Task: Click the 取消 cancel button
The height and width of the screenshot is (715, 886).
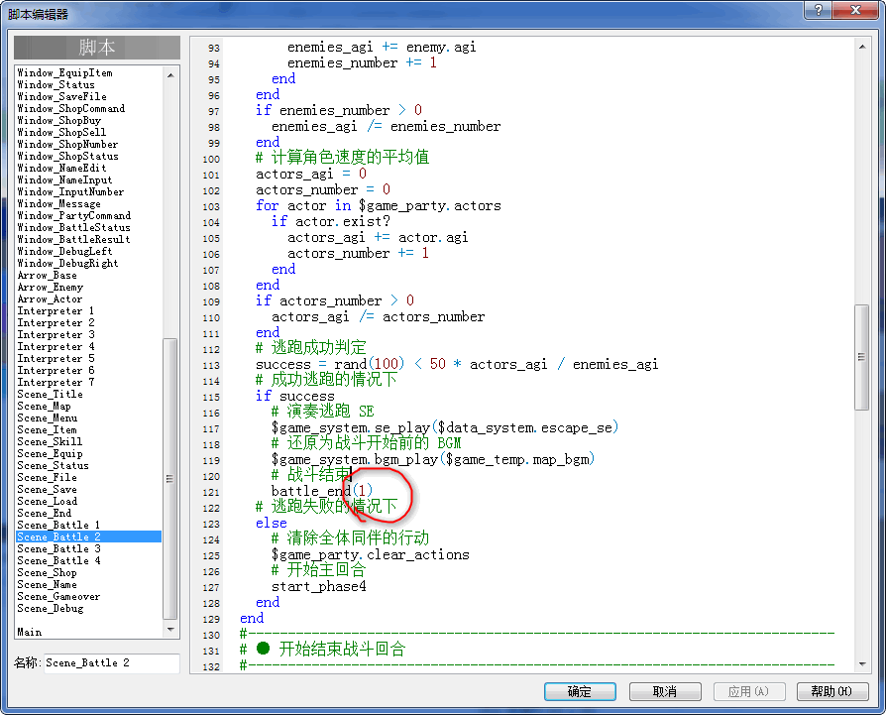Action: pos(665,691)
